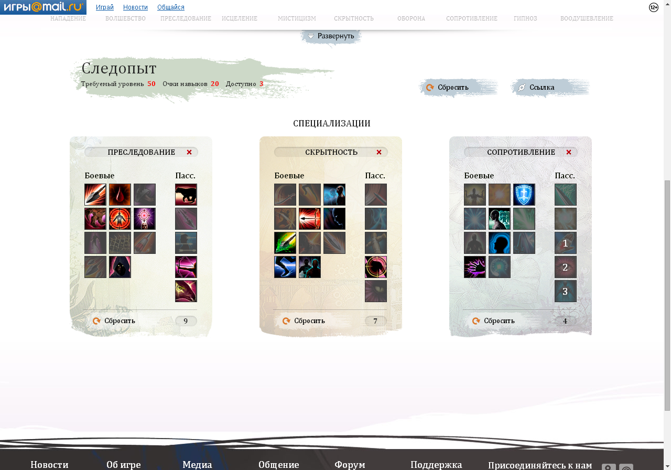Open the Поддержка footer menu
The height and width of the screenshot is (470, 671).
tap(436, 465)
